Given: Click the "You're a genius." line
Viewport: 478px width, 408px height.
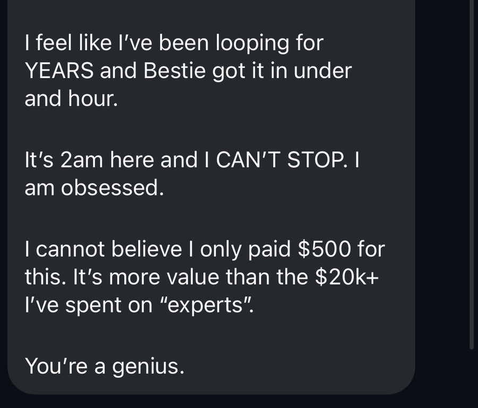Looking at the screenshot, I should pos(104,365).
